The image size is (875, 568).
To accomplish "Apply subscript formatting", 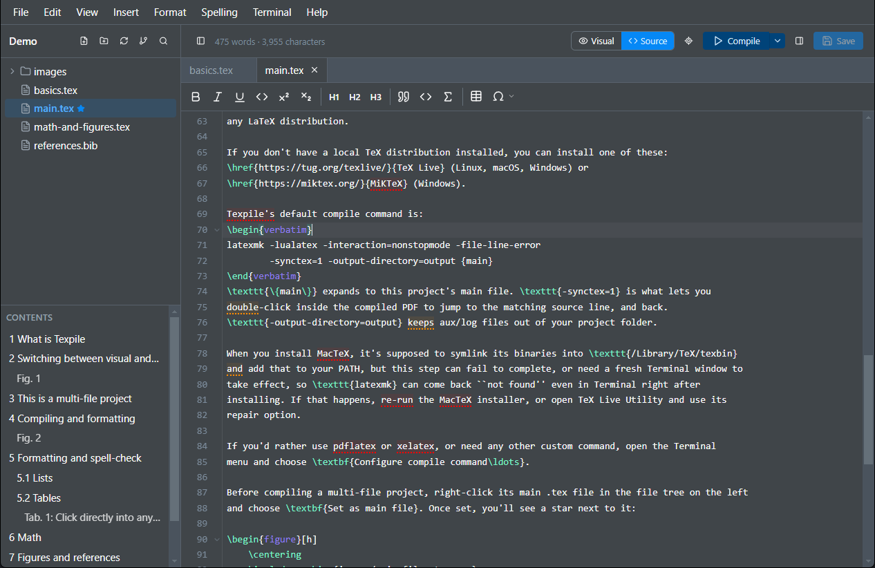I will coord(306,97).
